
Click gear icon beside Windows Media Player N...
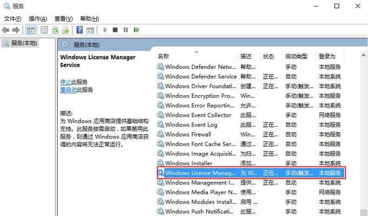click(161, 192)
